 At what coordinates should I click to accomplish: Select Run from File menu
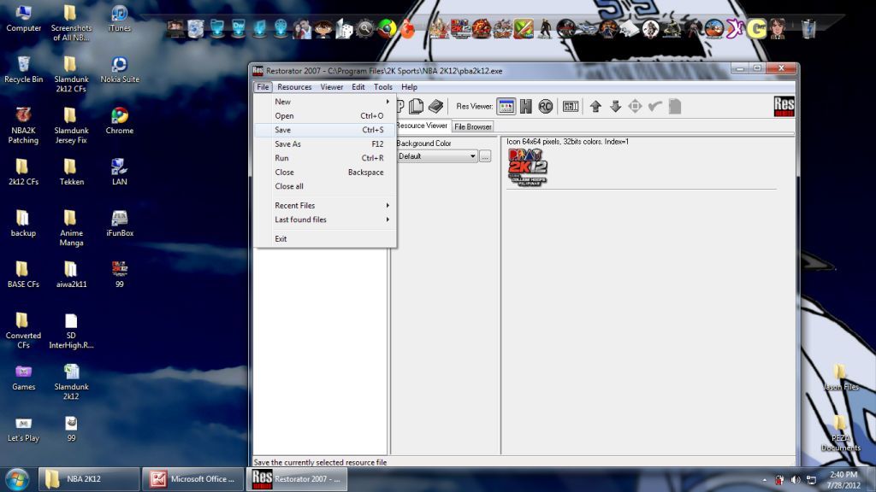pos(324,158)
